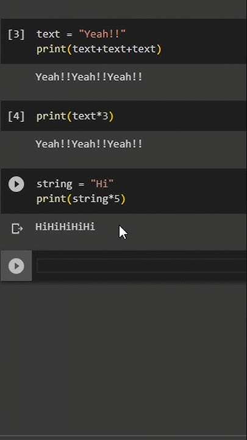
Task: Click the HiHiHiHiHi output text
Action: [65, 227]
